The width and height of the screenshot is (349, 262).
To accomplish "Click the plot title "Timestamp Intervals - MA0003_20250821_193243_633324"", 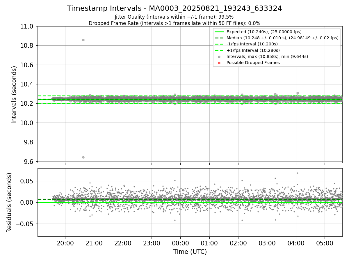I will click(x=174, y=8).
